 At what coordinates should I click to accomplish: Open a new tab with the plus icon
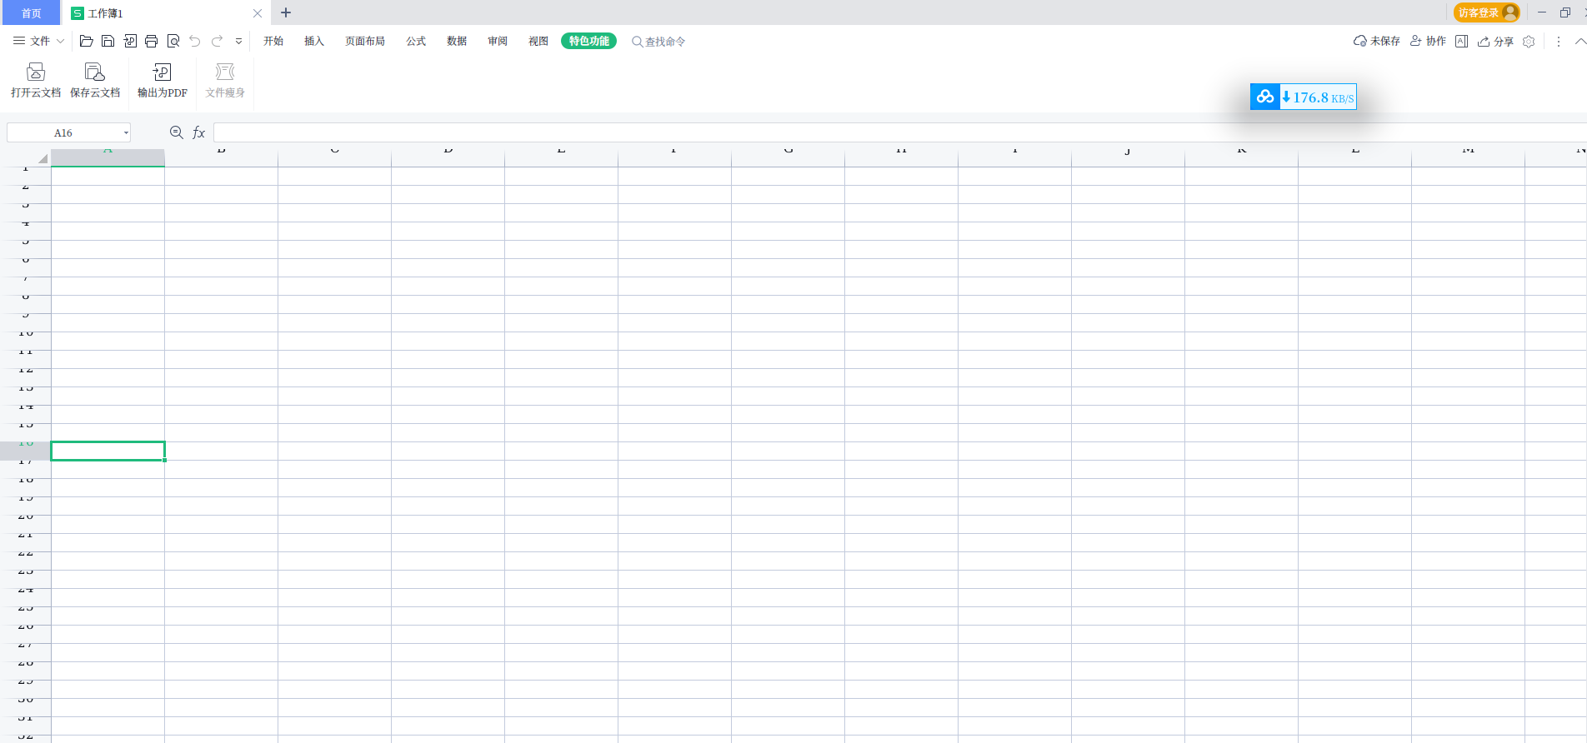(x=286, y=12)
